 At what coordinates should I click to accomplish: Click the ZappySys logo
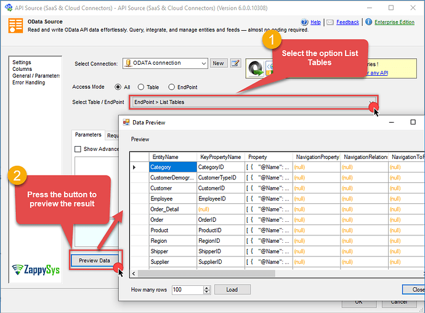click(36, 269)
